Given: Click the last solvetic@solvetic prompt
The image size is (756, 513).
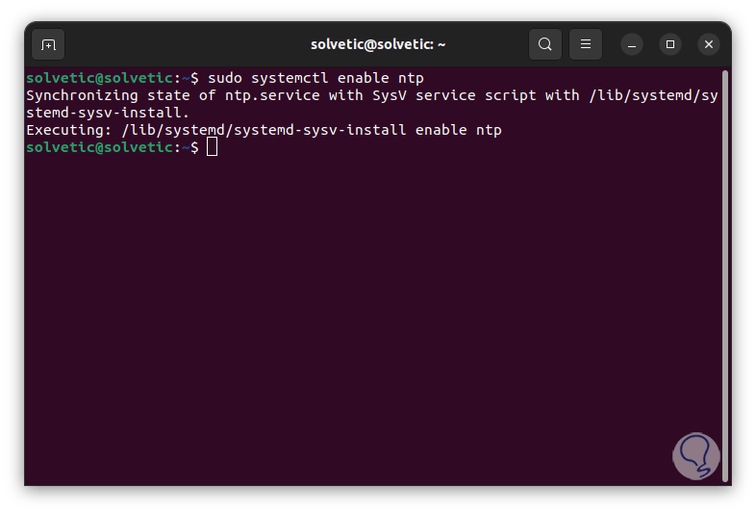Looking at the screenshot, I should point(99,147).
